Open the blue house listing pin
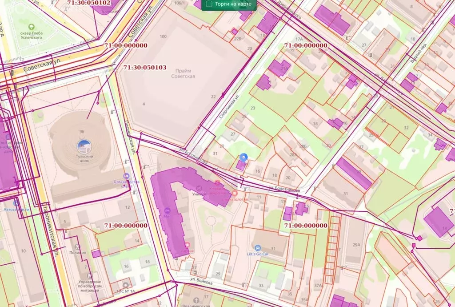The image size is (455, 307). click(x=243, y=158)
